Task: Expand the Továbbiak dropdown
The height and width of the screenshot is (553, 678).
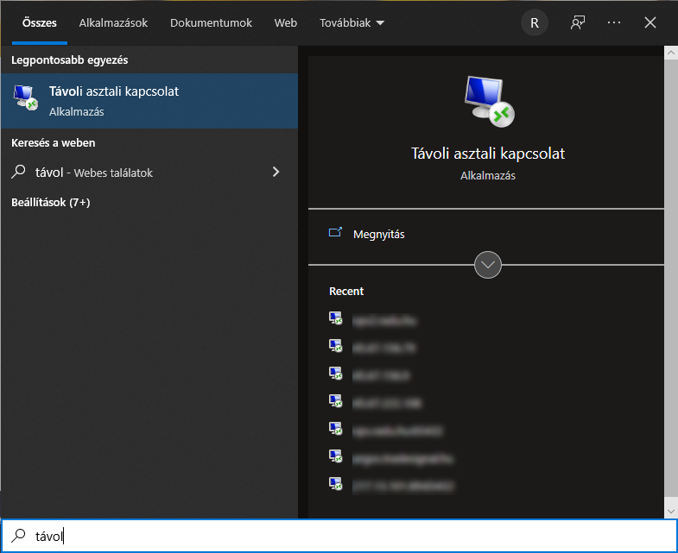Action: 352,23
